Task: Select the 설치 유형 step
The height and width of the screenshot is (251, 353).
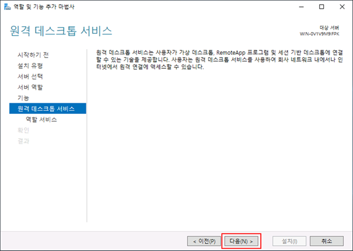Action: click(30, 65)
